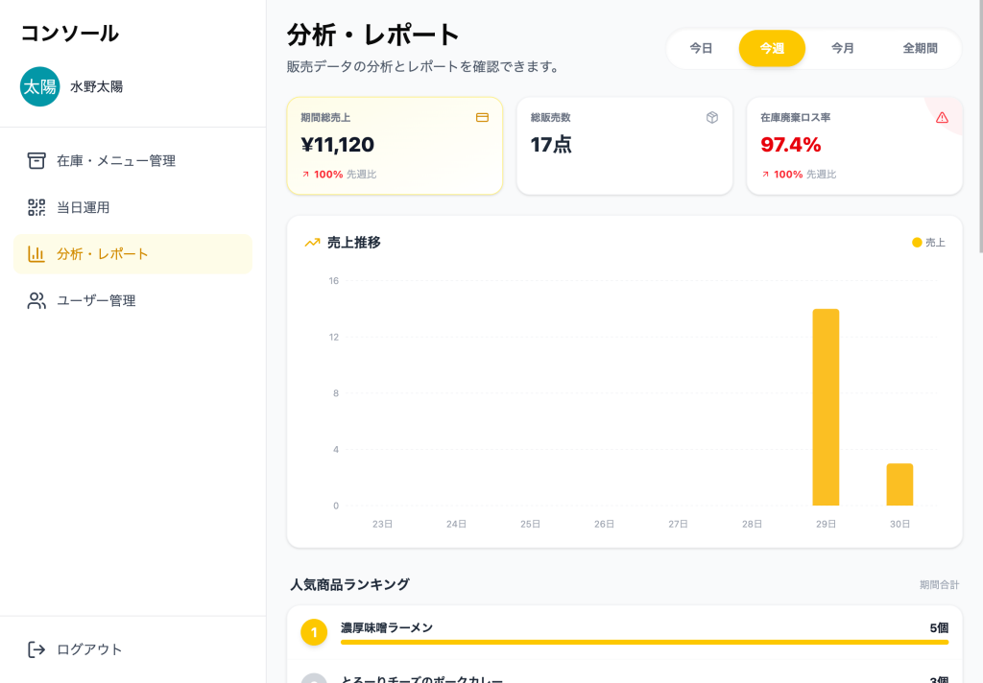
Task: Click the QR code icon beside 当日運用
Action: tap(36, 207)
